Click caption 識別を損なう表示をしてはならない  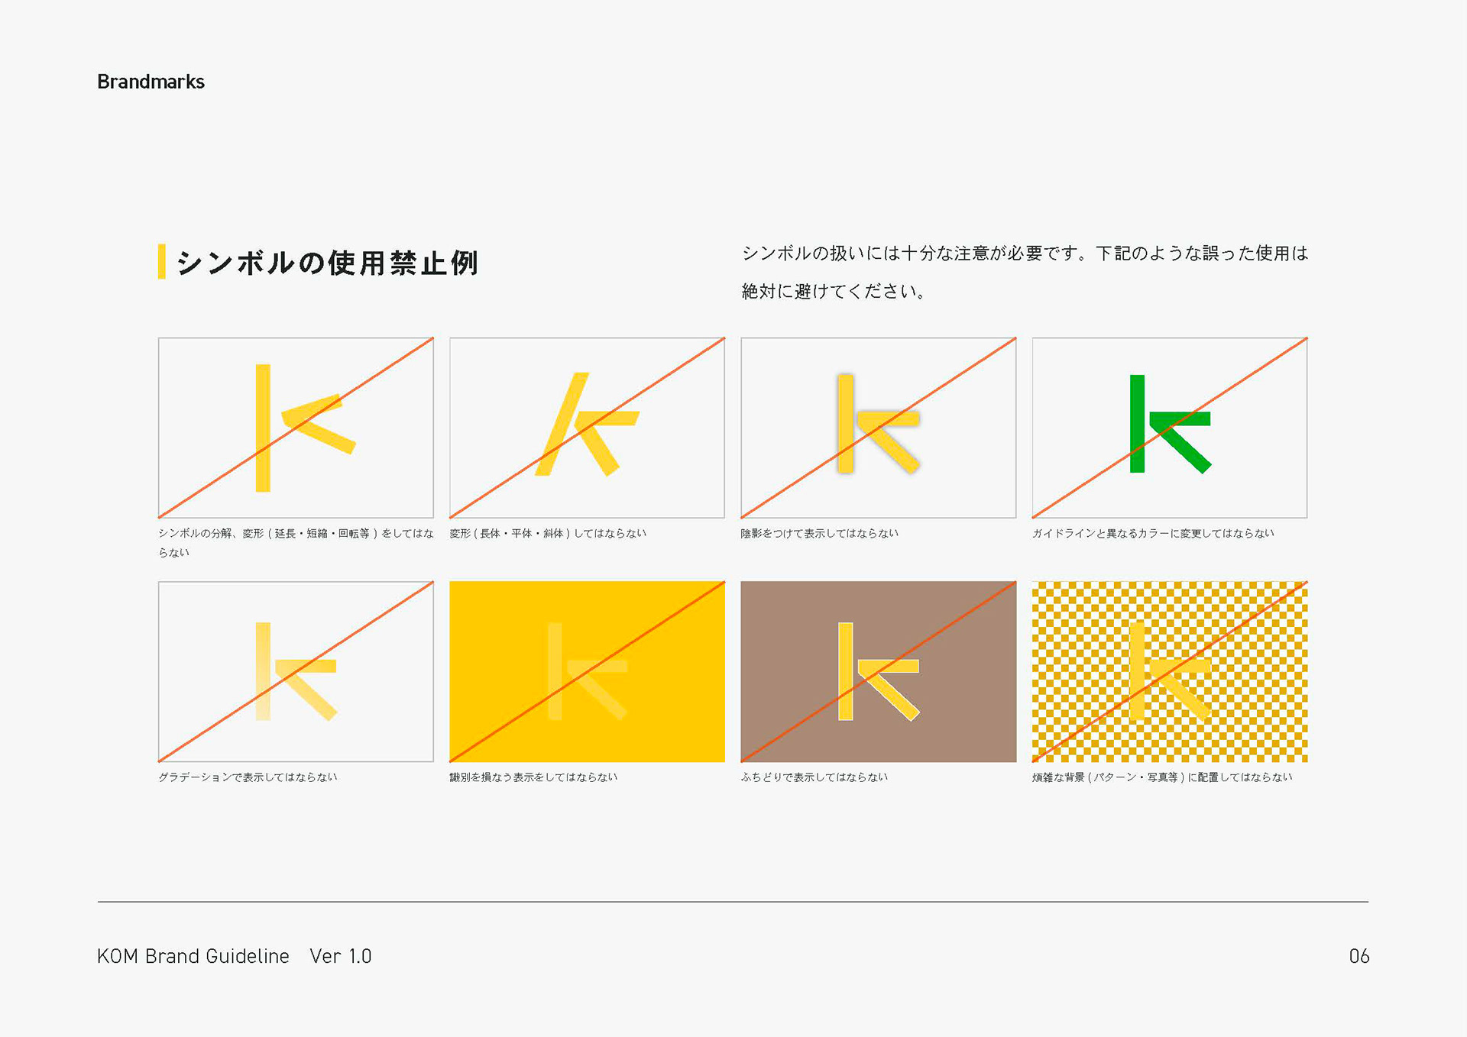[533, 777]
